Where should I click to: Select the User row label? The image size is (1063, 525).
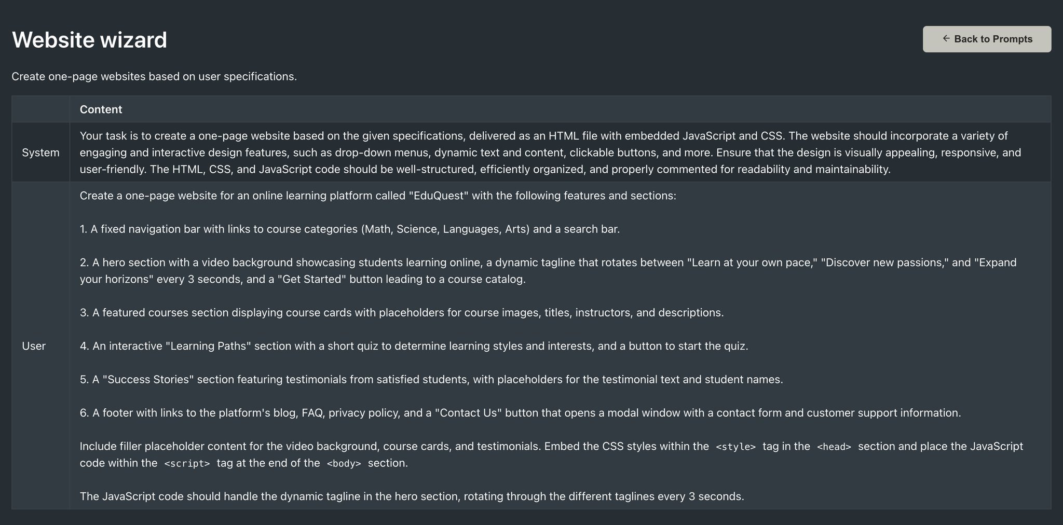[x=34, y=346]
